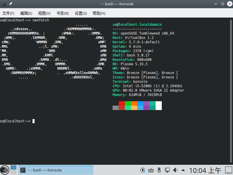Click the CPU: Intel i5-5200U line
The height and width of the screenshot is (175, 233).
(x=147, y=86)
